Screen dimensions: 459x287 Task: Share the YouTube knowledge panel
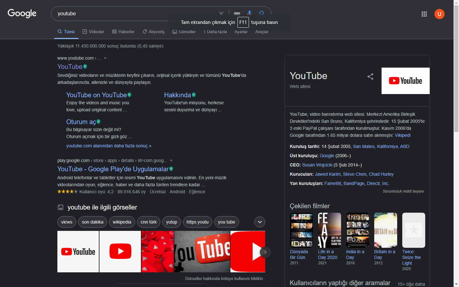[x=370, y=77]
